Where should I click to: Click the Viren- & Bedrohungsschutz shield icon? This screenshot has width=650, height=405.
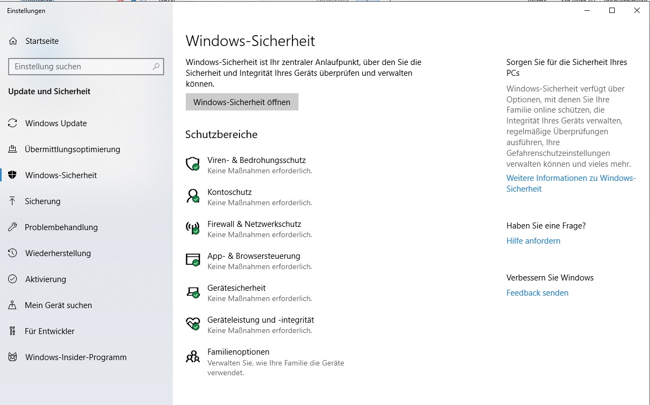coord(193,164)
